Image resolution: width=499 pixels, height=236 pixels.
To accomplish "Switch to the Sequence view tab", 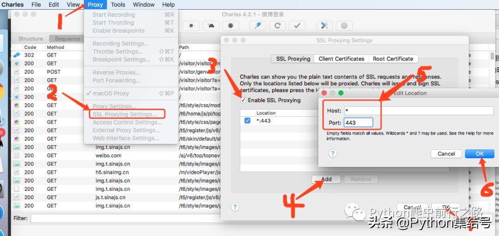I will (x=67, y=39).
